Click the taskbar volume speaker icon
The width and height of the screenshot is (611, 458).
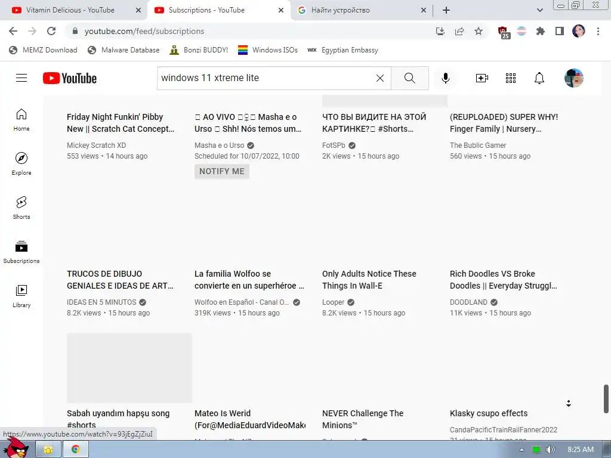pos(550,450)
